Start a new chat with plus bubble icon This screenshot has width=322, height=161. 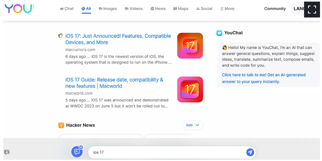pos(77,151)
